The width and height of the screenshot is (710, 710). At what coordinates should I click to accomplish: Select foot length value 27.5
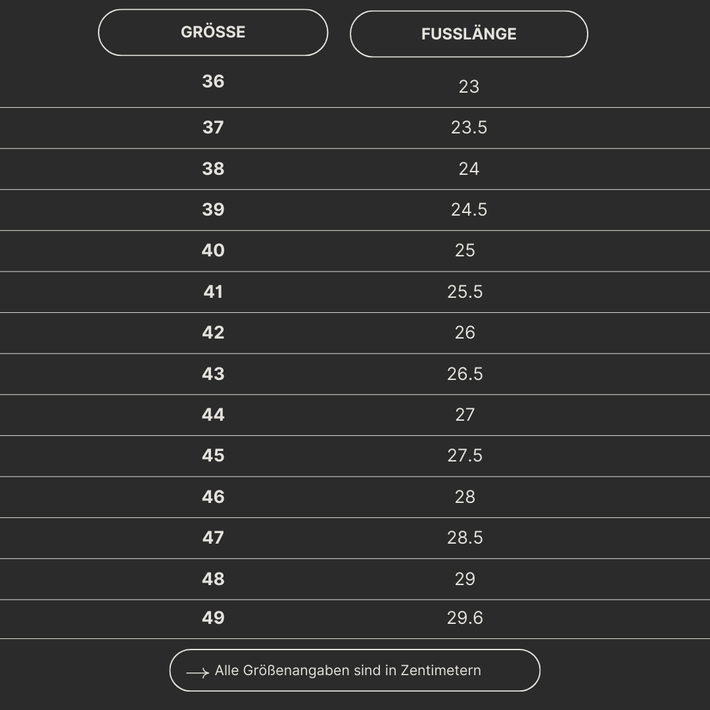465,456
